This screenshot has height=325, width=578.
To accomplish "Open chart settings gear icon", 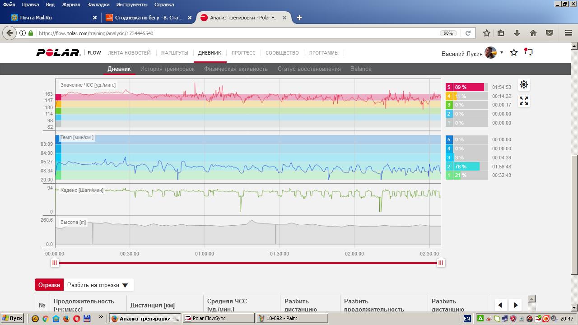I will coord(524,84).
